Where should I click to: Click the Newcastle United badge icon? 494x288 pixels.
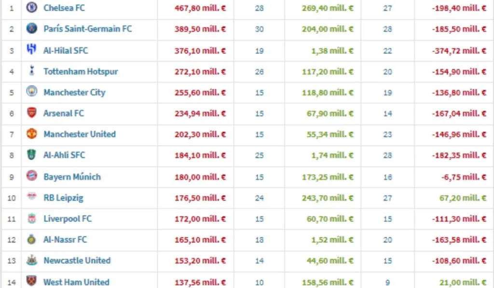(x=31, y=261)
